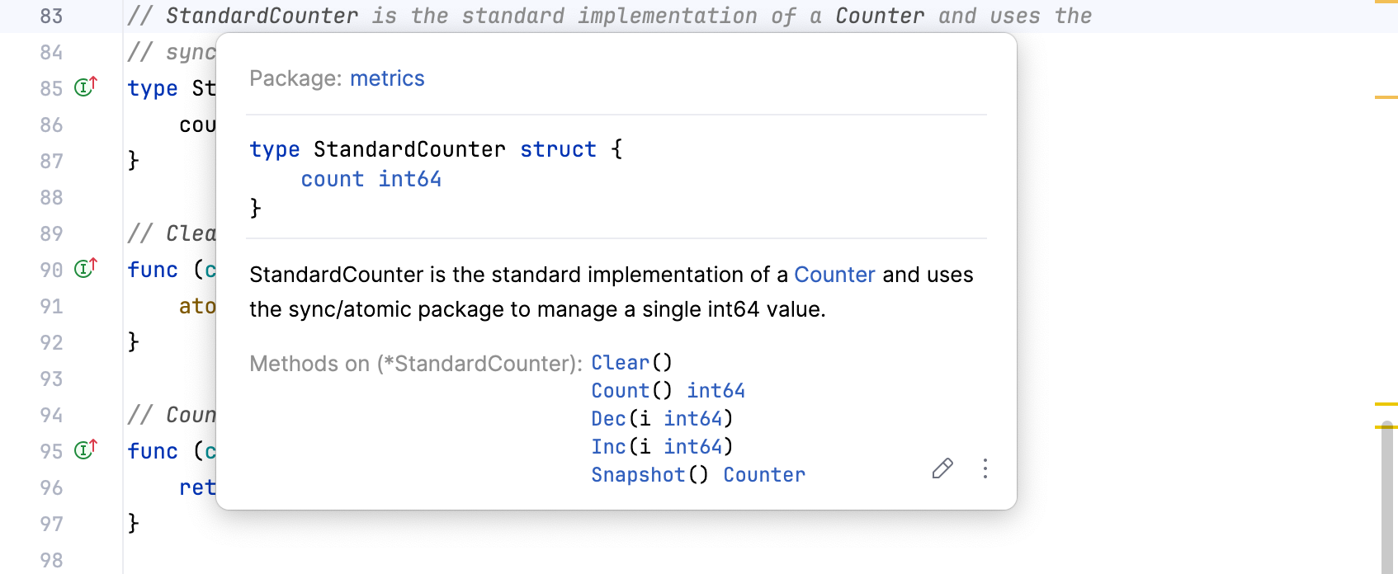Click the int64 type after count field
This screenshot has height=574, width=1398.
(x=410, y=180)
